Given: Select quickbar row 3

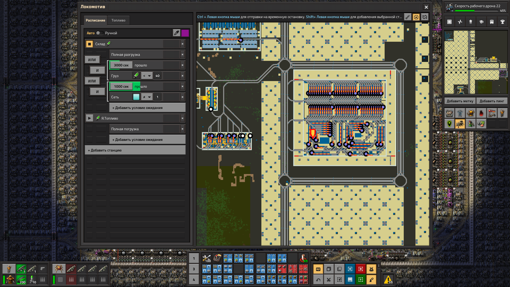Looking at the screenshot, I should 194,269.
